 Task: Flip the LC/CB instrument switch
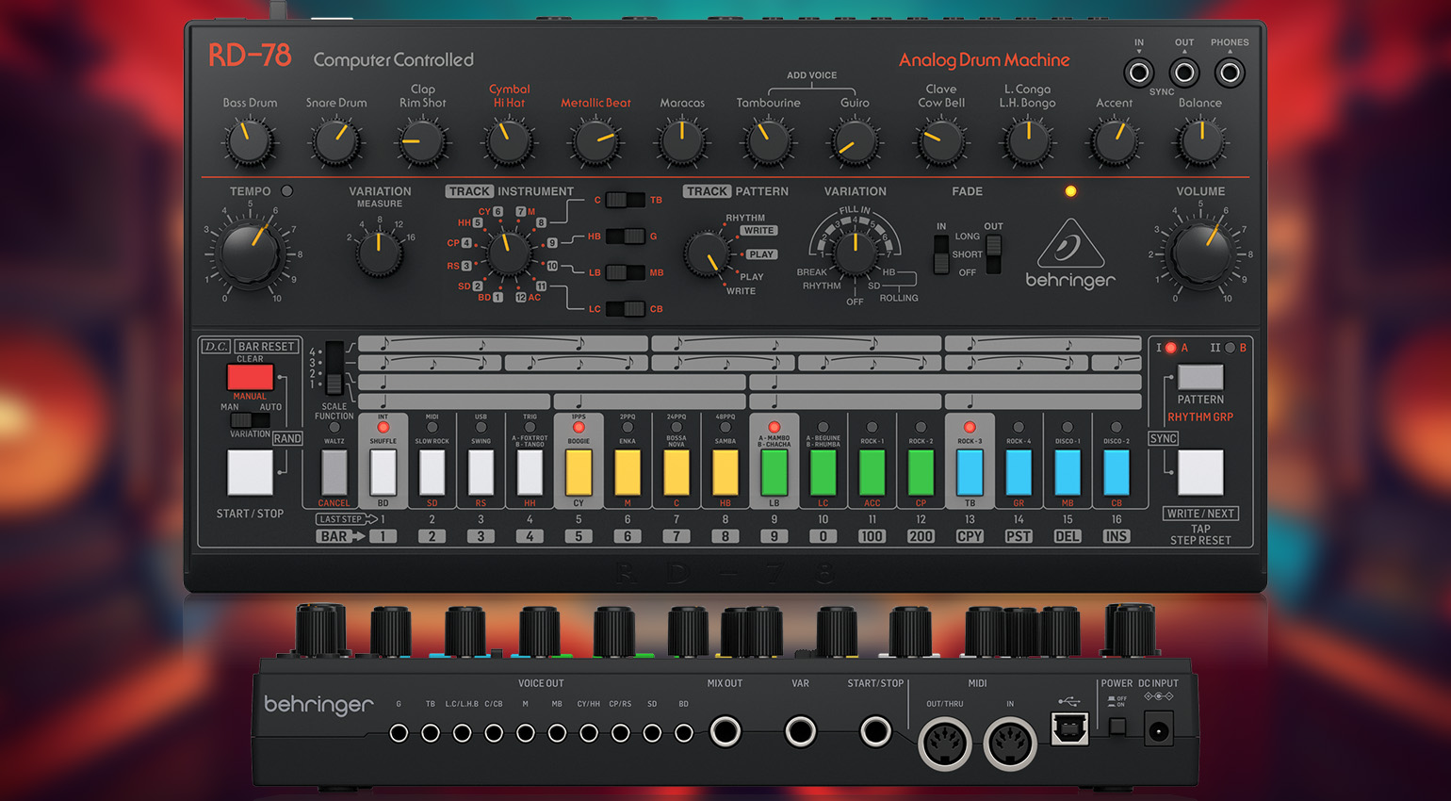tap(625, 309)
